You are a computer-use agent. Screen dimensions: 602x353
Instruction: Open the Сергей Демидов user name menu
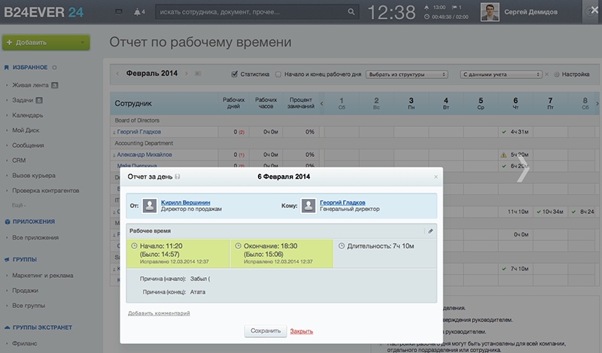[x=531, y=12]
